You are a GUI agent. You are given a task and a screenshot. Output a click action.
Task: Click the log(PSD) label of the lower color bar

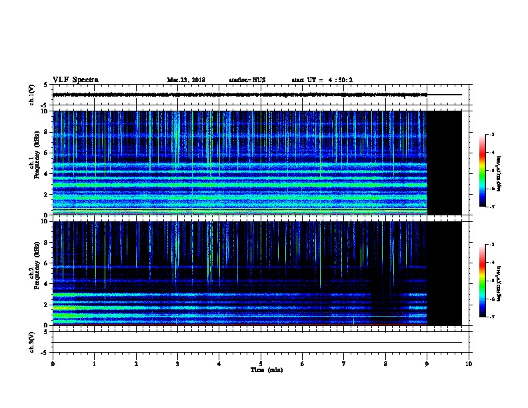pyautogui.click(x=499, y=283)
